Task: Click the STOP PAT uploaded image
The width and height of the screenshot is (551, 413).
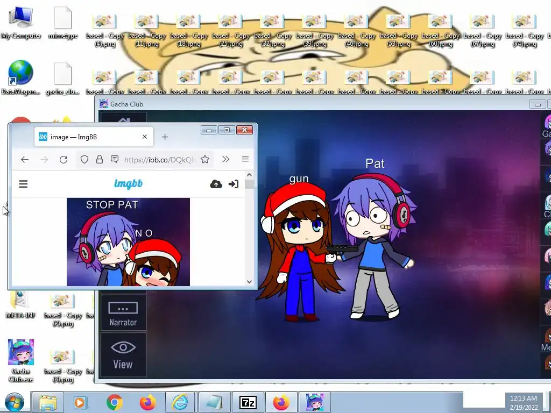Action: [128, 242]
